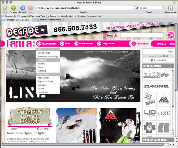This screenshot has width=178, height=148.
Task: Click the green Forward arrow icon
Action: pyautogui.click(x=13, y=8)
